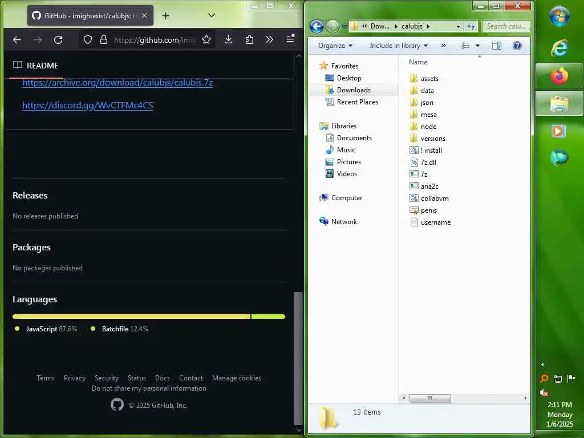Click GitHub logo in footer
The height and width of the screenshot is (438, 584).
click(x=117, y=405)
